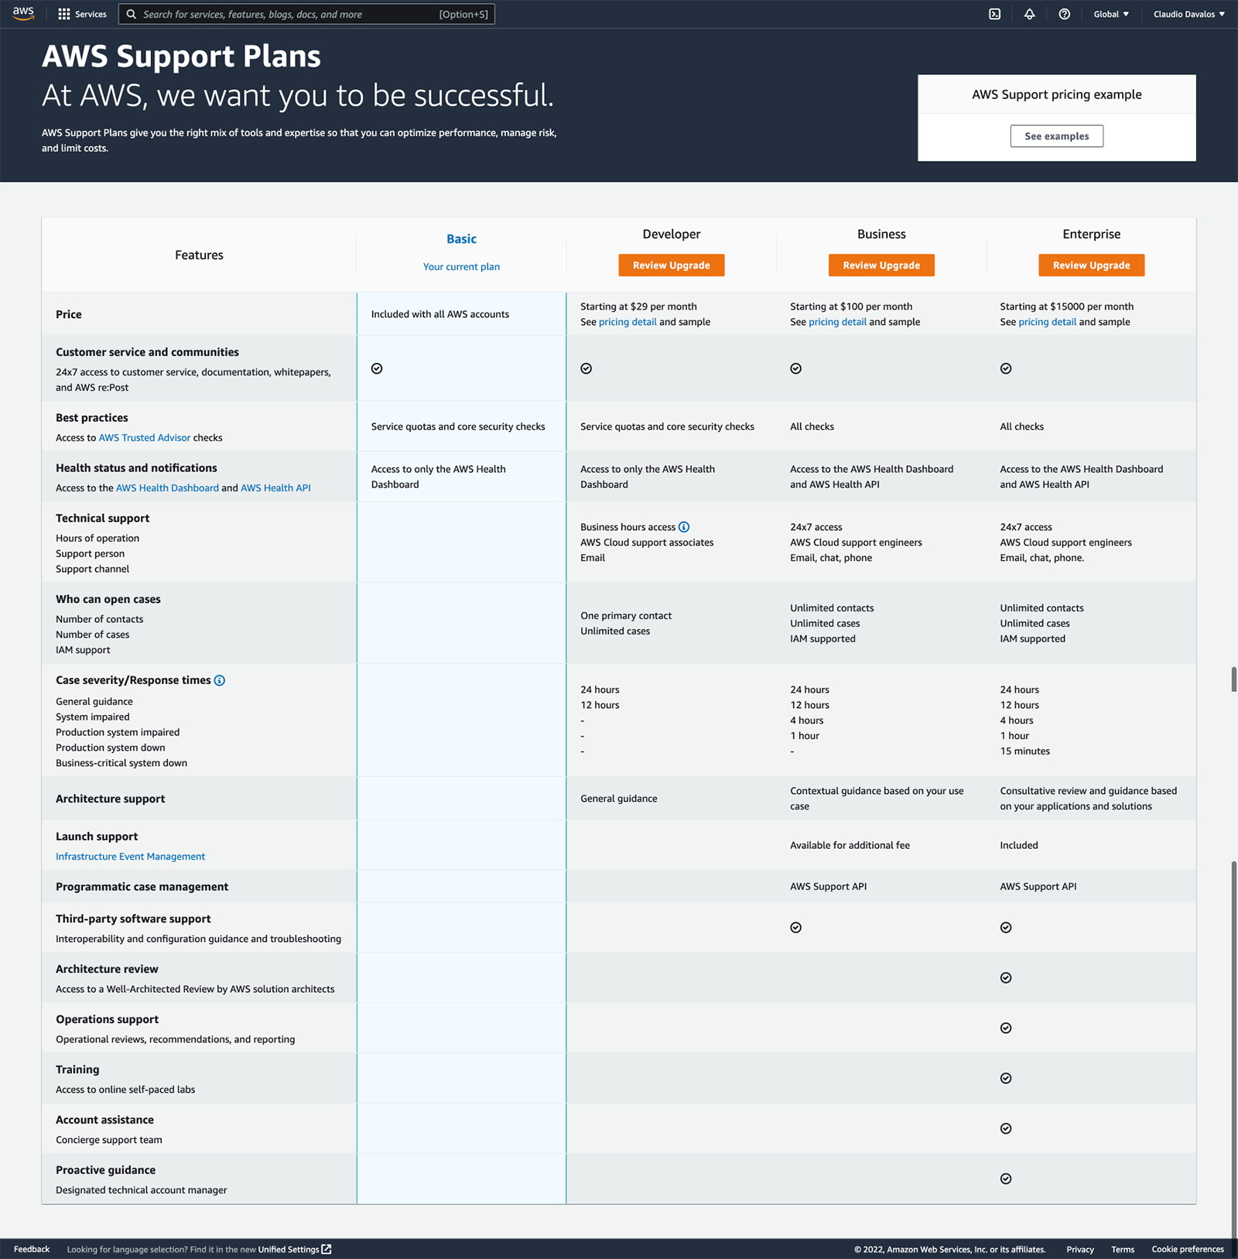Click 'One primary contact' text
Viewport: 1238px width, 1259px height.
click(626, 616)
